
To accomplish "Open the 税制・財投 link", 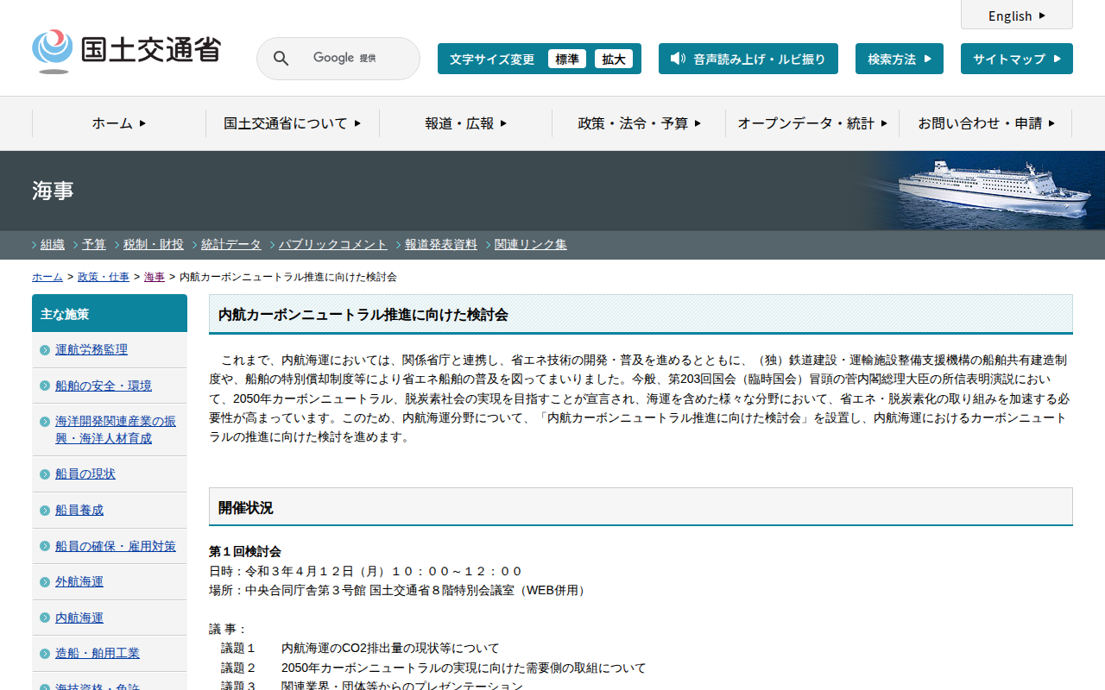I will 154,244.
